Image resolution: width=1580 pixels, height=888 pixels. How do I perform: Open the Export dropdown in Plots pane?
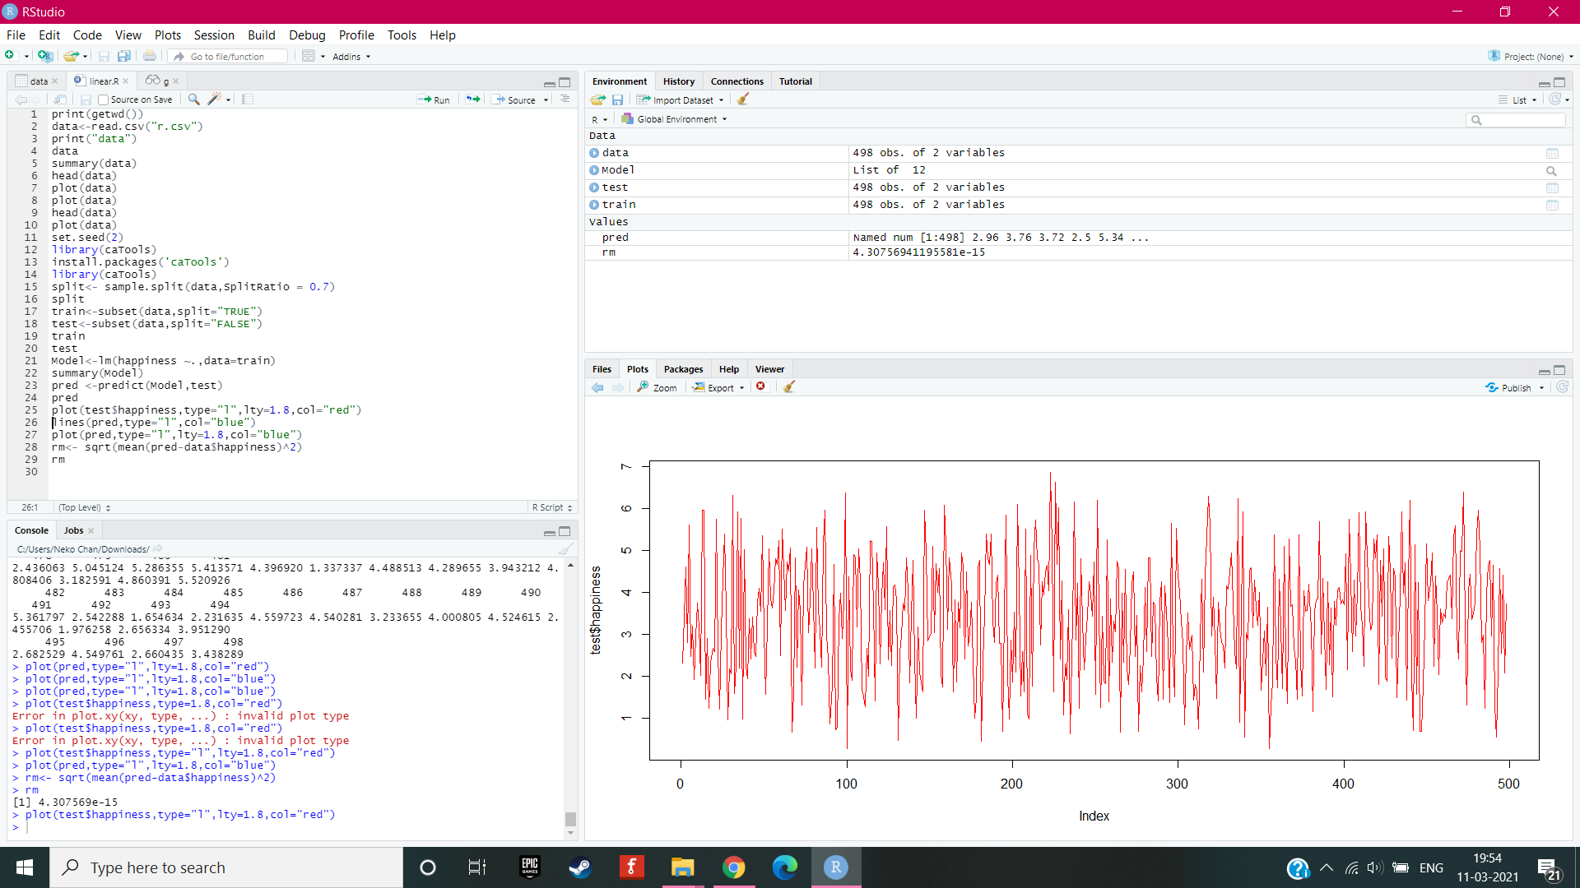click(718, 386)
